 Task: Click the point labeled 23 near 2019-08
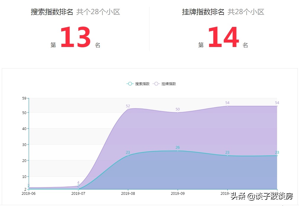click(x=128, y=155)
